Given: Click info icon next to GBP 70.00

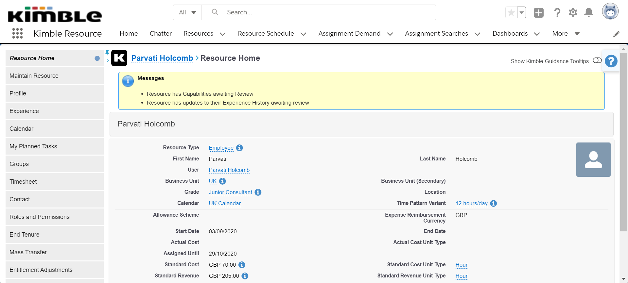Looking at the screenshot, I should pyautogui.click(x=242, y=265).
